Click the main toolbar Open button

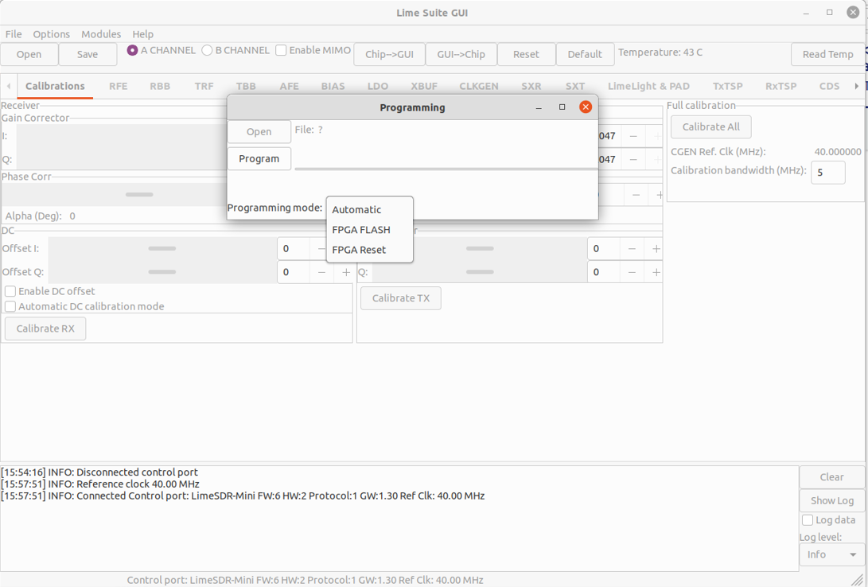tap(29, 54)
